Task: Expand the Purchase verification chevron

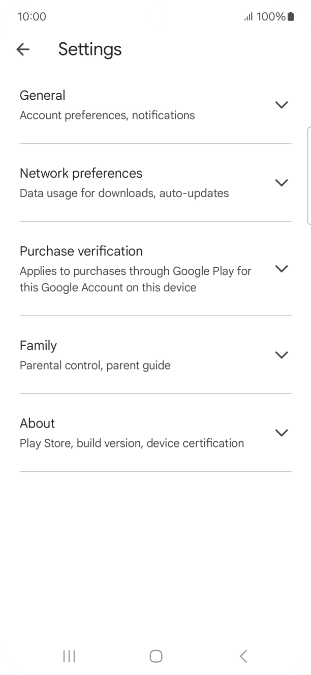Action: pos(281,269)
